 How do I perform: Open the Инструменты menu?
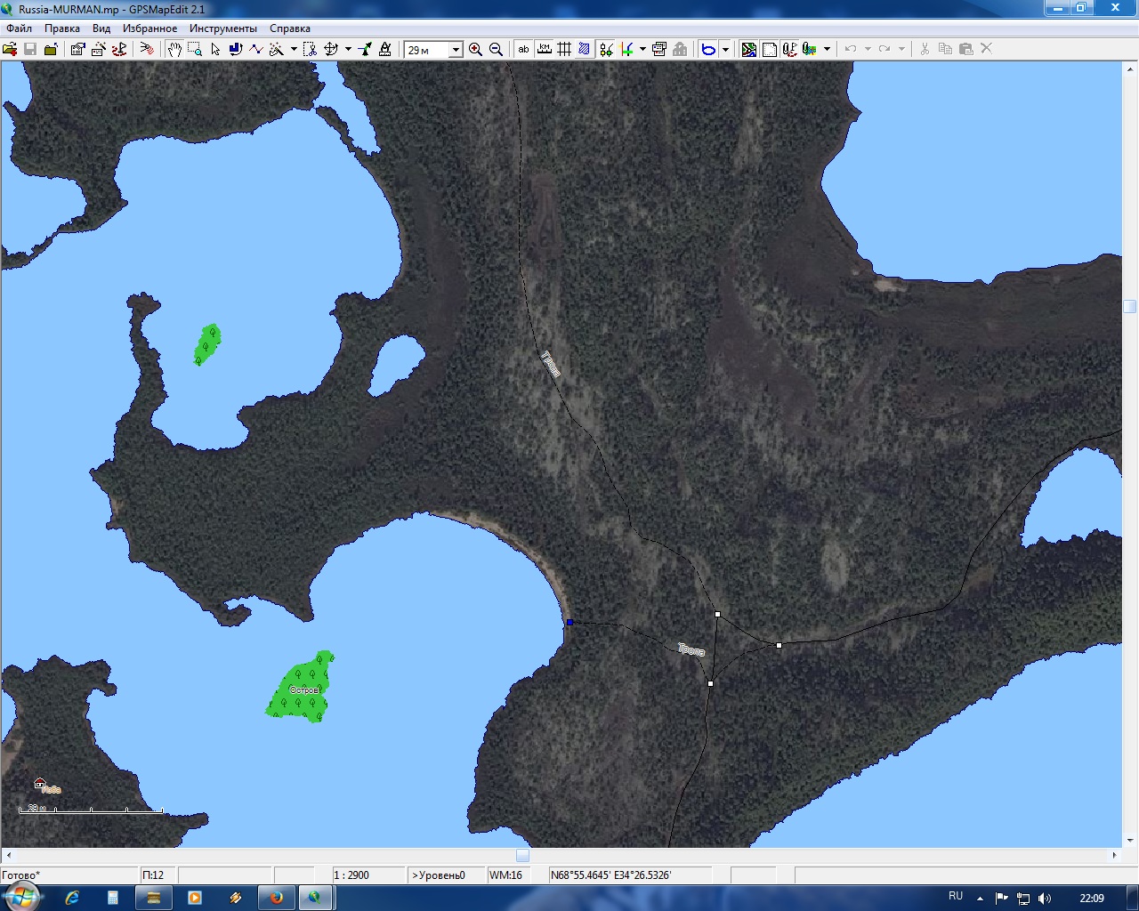[x=222, y=28]
